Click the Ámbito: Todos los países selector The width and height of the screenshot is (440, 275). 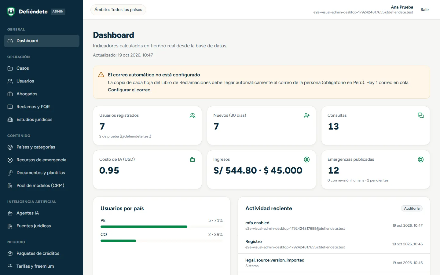118,10
